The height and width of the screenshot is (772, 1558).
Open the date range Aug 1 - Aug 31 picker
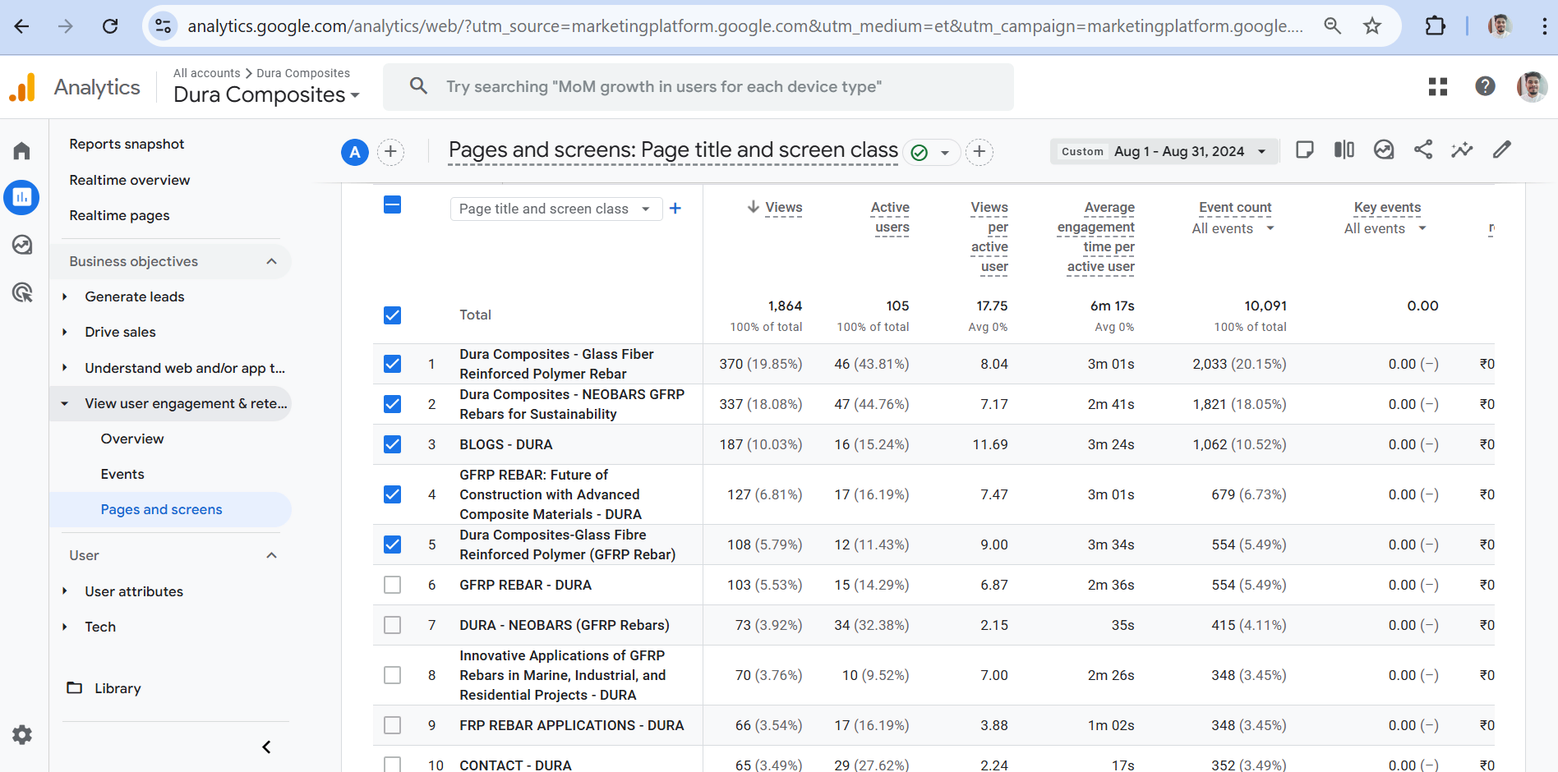pos(1164,152)
